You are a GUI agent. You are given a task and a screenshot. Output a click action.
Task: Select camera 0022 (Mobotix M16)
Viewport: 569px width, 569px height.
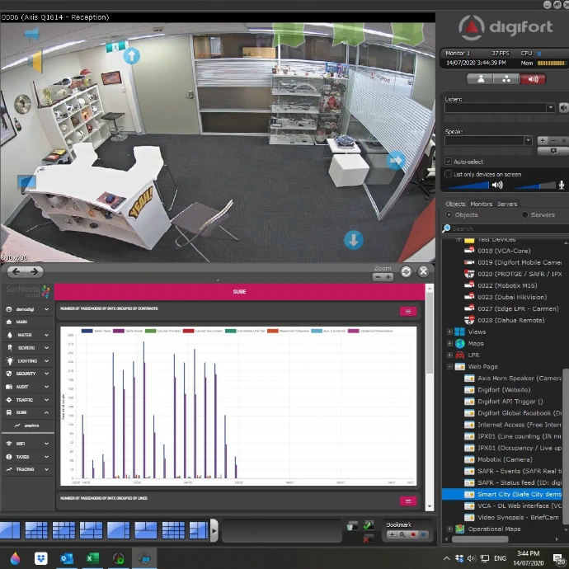coord(507,285)
